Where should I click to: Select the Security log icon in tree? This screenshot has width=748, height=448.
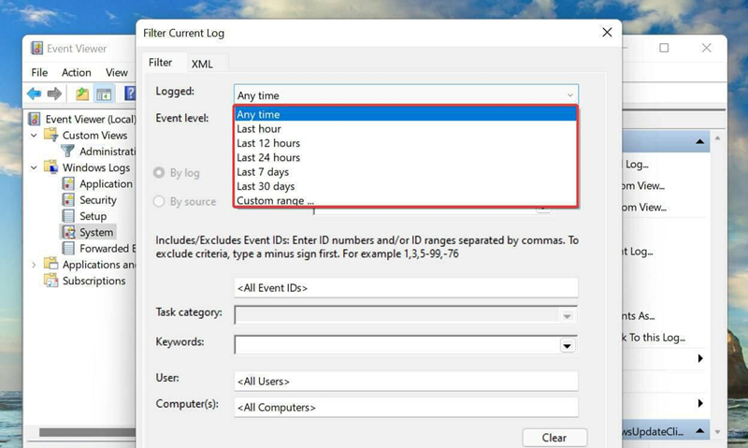(x=69, y=200)
